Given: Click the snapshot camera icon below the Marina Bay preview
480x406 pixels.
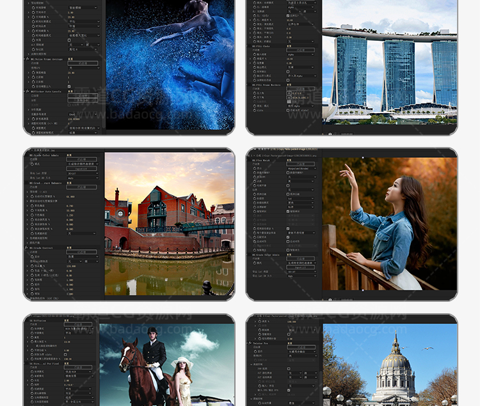Looking at the screenshot, I should point(330,134).
